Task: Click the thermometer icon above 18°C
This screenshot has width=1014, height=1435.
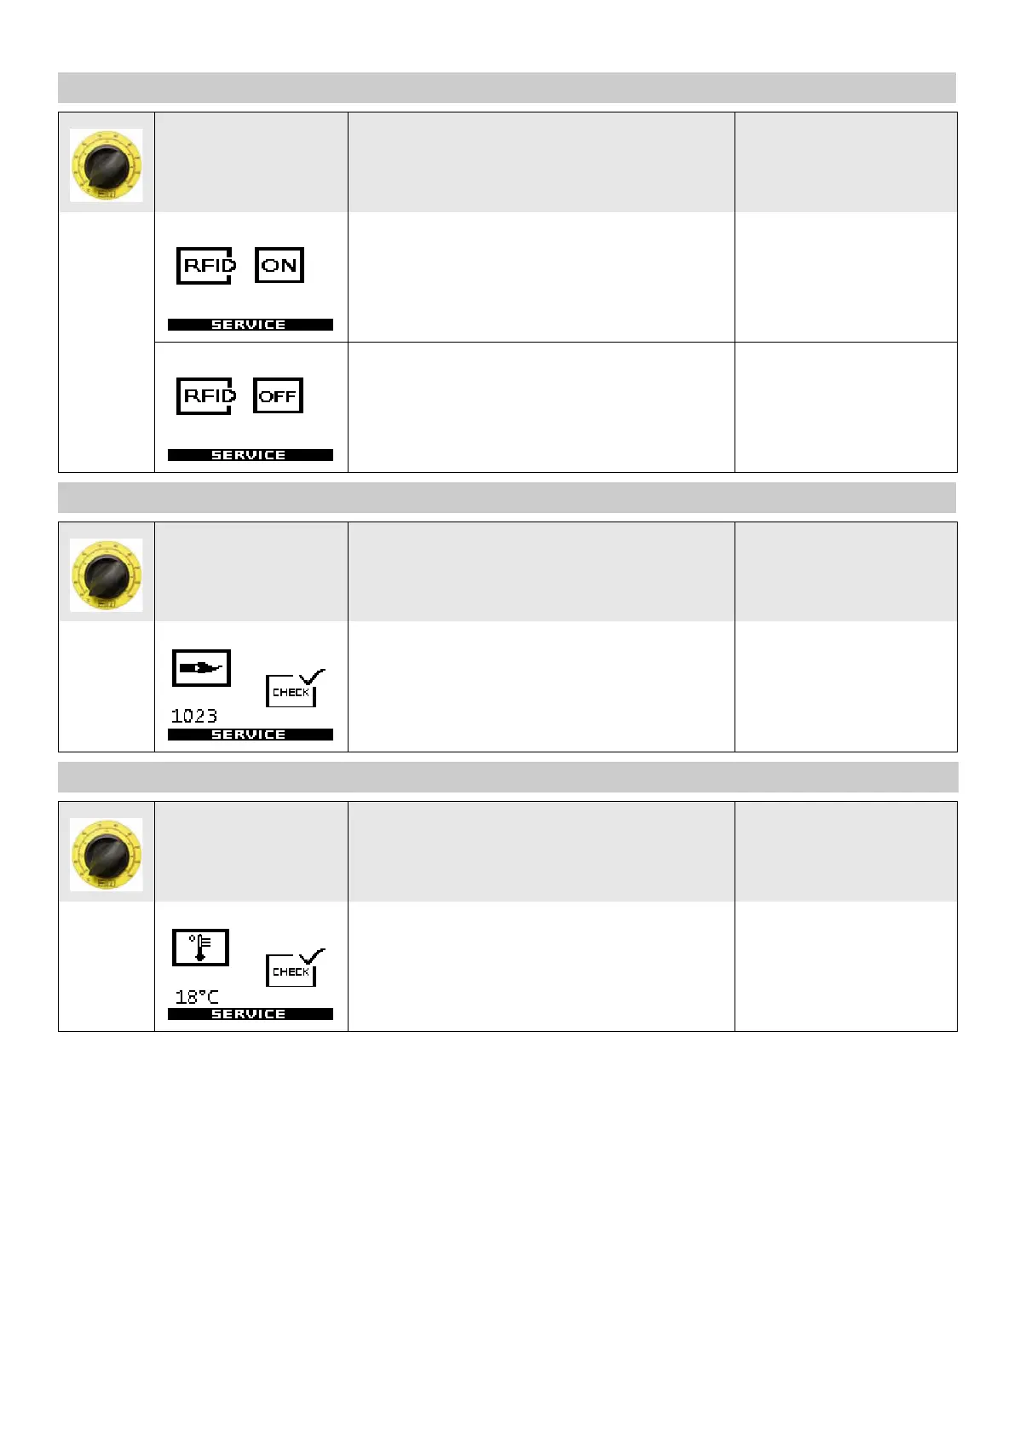Action: 201,948
